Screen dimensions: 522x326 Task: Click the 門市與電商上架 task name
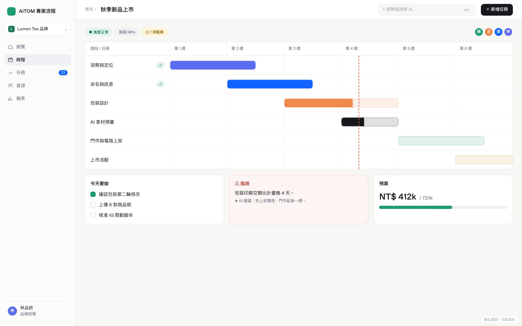point(106,141)
